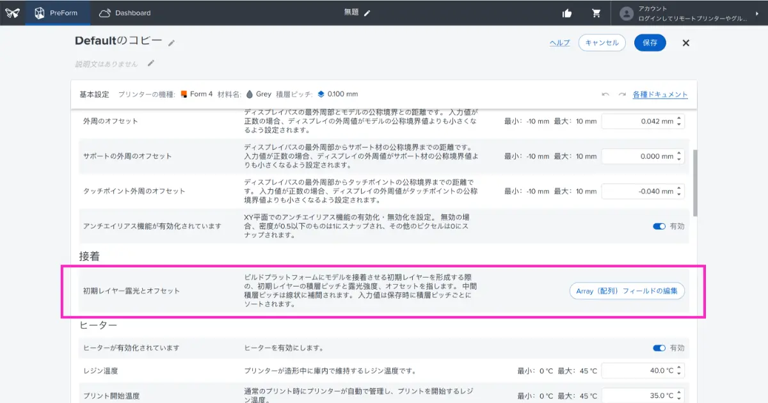Edit the Defaultのコピー name with pencil icon
Screen dimensions: 768x403
(172, 43)
